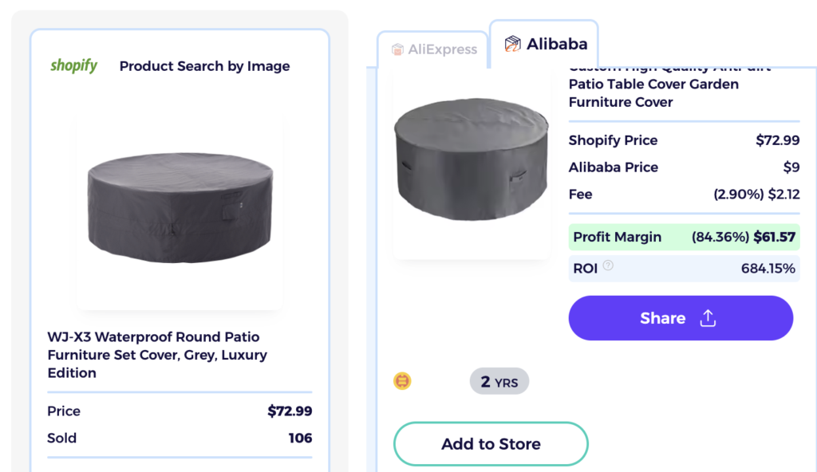Click the 2 YRS supplier badge
The width and height of the screenshot is (817, 472).
499,382
